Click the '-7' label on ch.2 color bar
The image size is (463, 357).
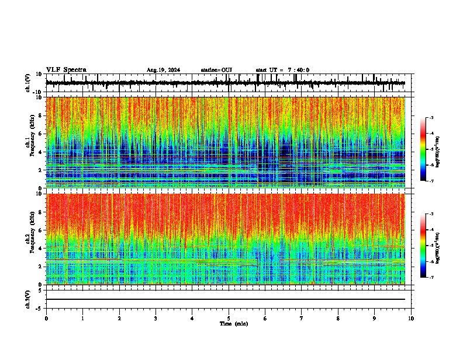pyautogui.click(x=431, y=278)
